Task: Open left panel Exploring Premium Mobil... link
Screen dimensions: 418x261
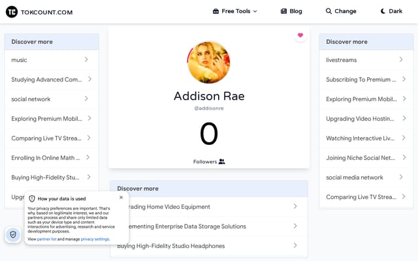Action: pyautogui.click(x=52, y=119)
